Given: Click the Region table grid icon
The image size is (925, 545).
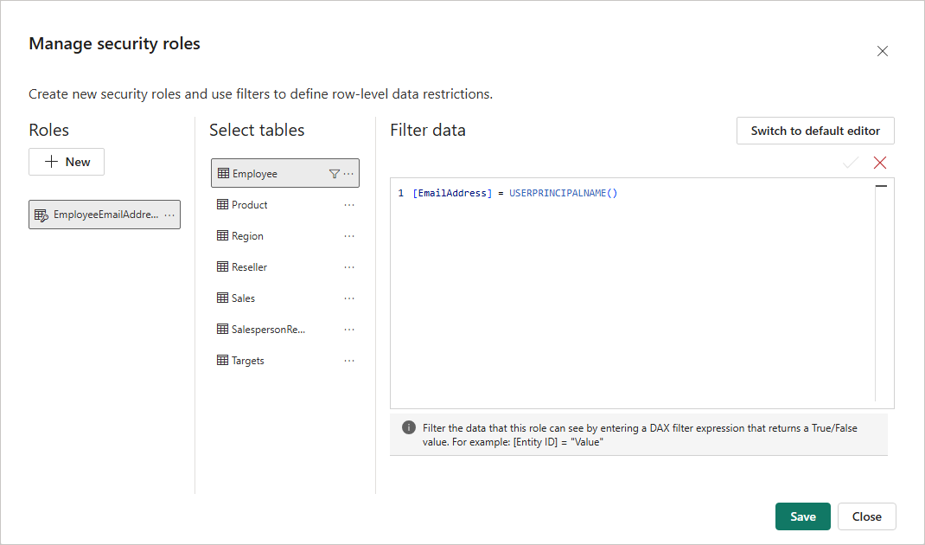Looking at the screenshot, I should click(x=222, y=235).
